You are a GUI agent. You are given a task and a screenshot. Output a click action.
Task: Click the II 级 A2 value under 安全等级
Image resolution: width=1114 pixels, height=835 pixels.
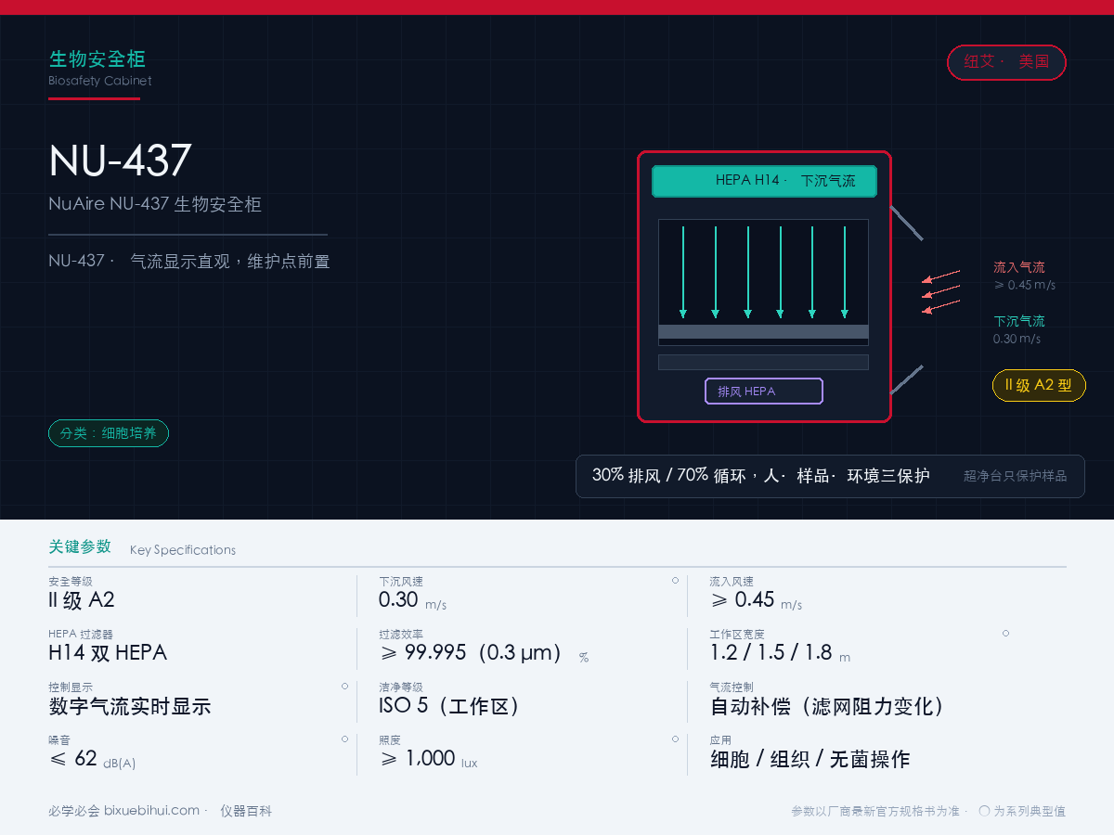pyautogui.click(x=82, y=600)
